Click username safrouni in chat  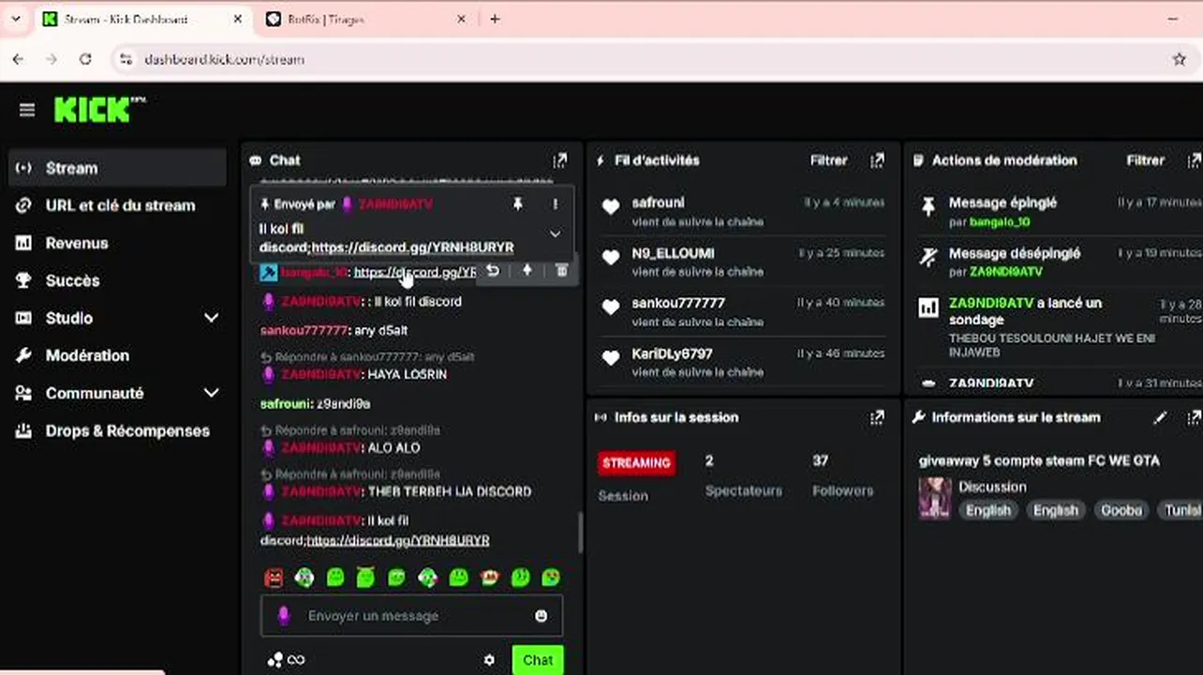coord(286,403)
